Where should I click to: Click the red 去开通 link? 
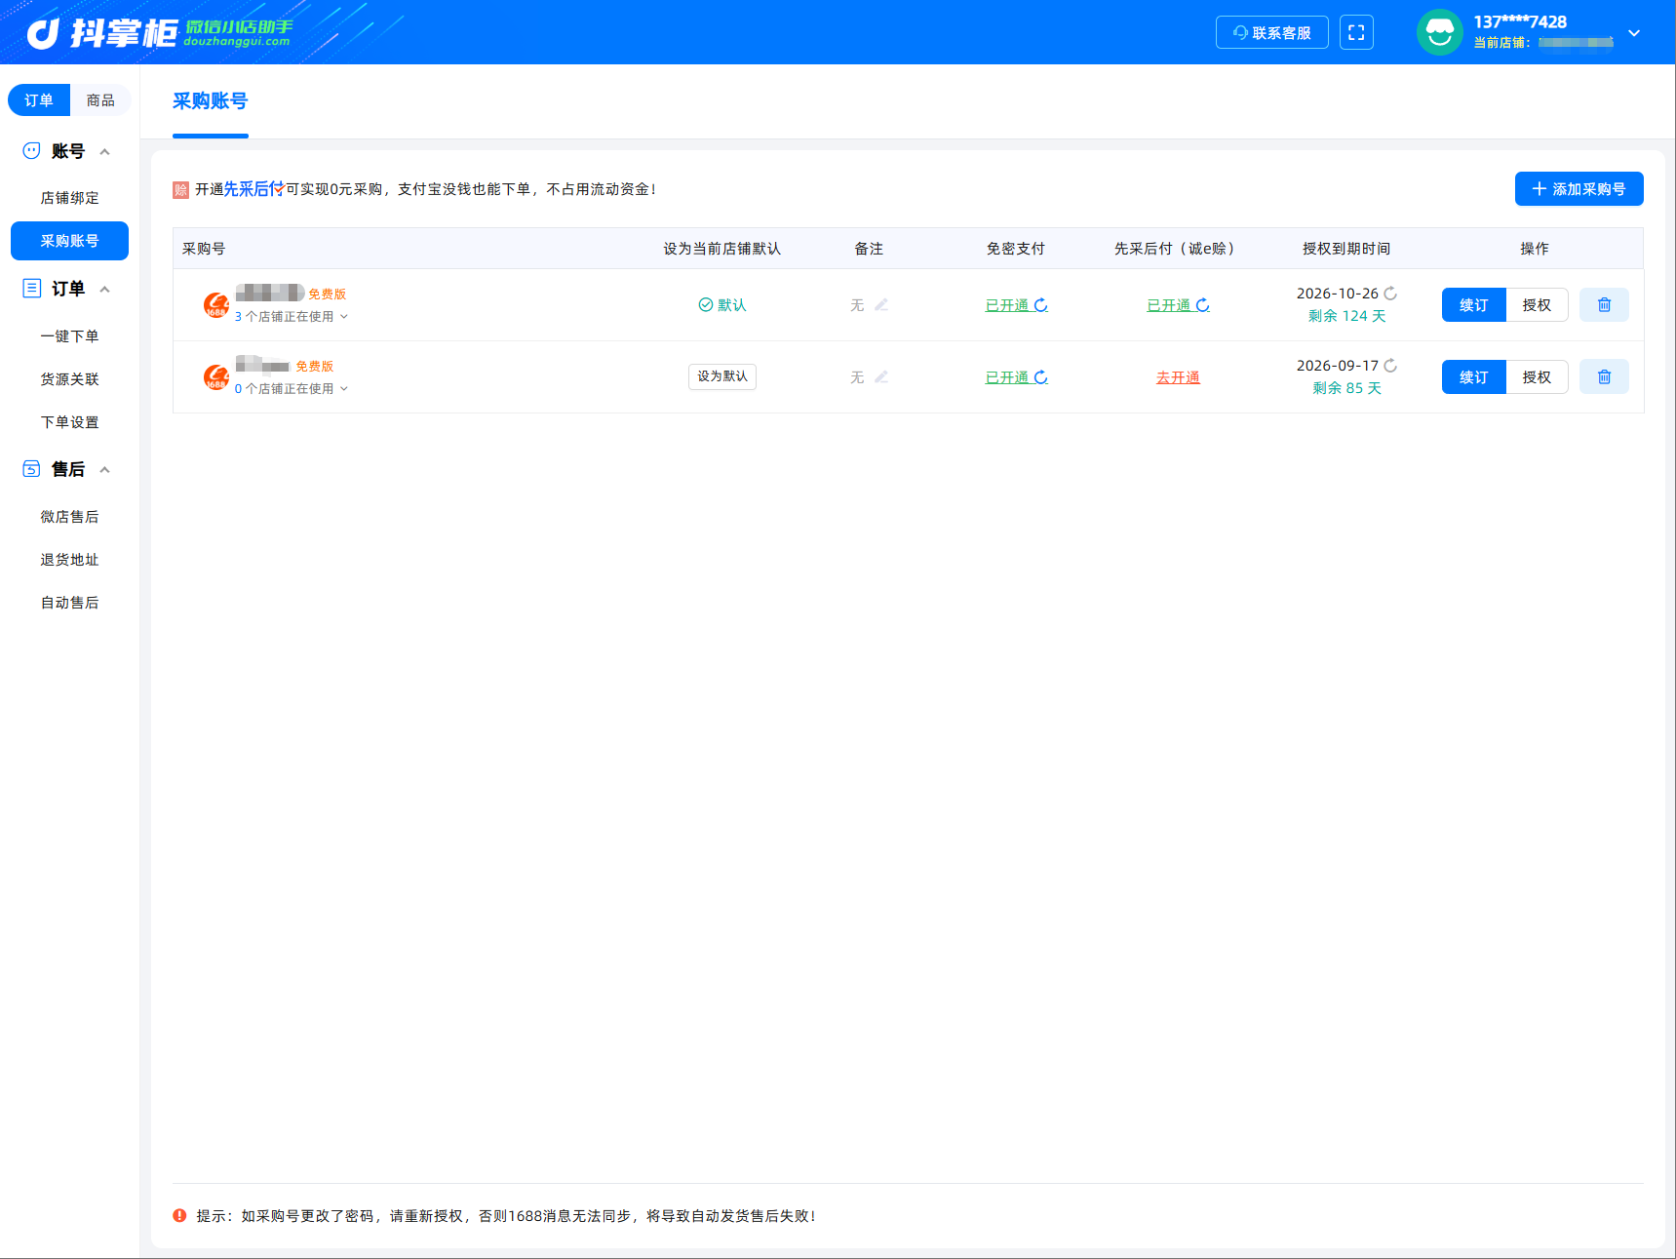1178,377
